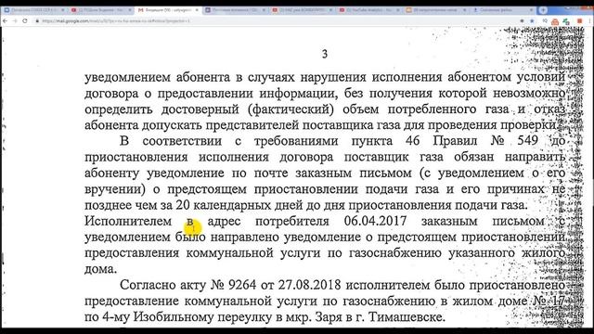
Task: Click act number 9264 in the text
Action: tap(242, 285)
